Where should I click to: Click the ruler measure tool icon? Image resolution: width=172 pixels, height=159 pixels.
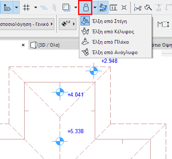[x=114, y=7]
